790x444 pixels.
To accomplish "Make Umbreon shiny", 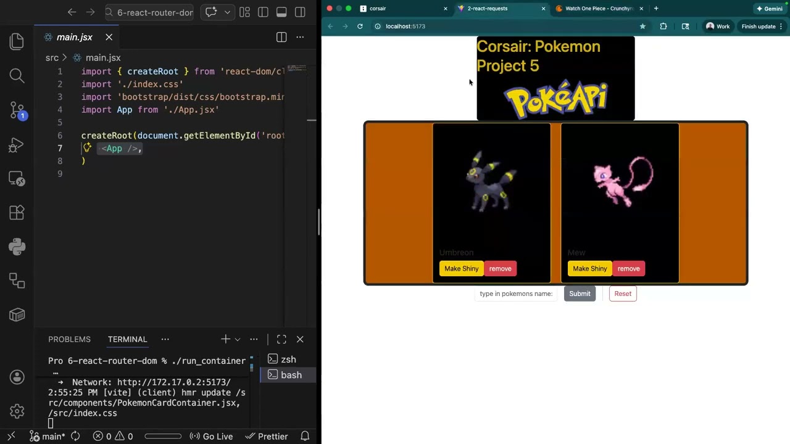I will tap(462, 268).
